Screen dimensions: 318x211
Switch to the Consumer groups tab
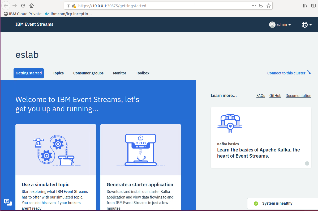point(88,73)
